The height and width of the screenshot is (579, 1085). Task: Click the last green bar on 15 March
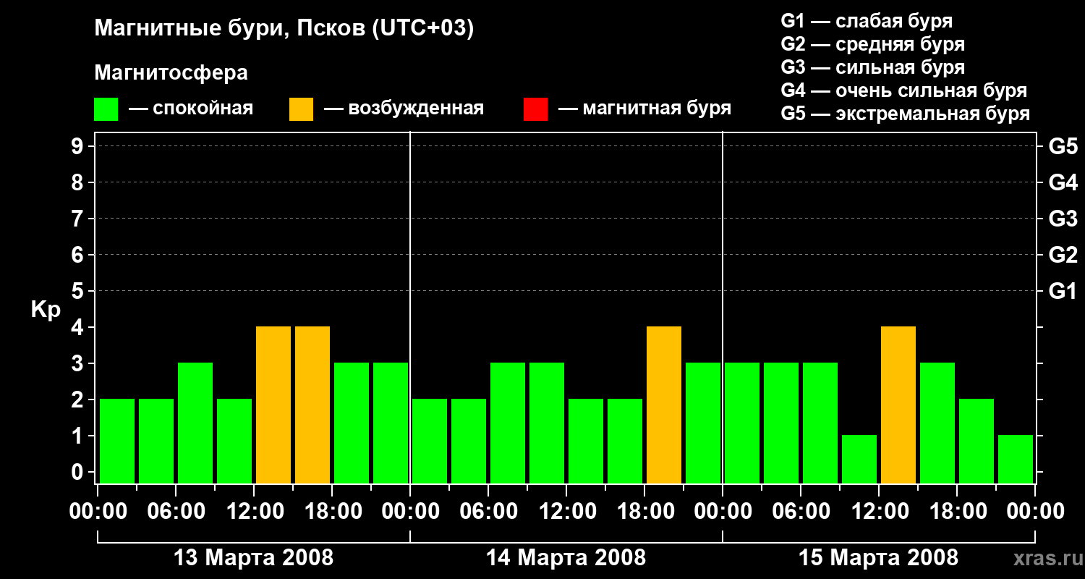(x=1016, y=459)
